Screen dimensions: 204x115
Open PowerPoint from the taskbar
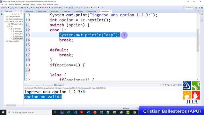95,112
